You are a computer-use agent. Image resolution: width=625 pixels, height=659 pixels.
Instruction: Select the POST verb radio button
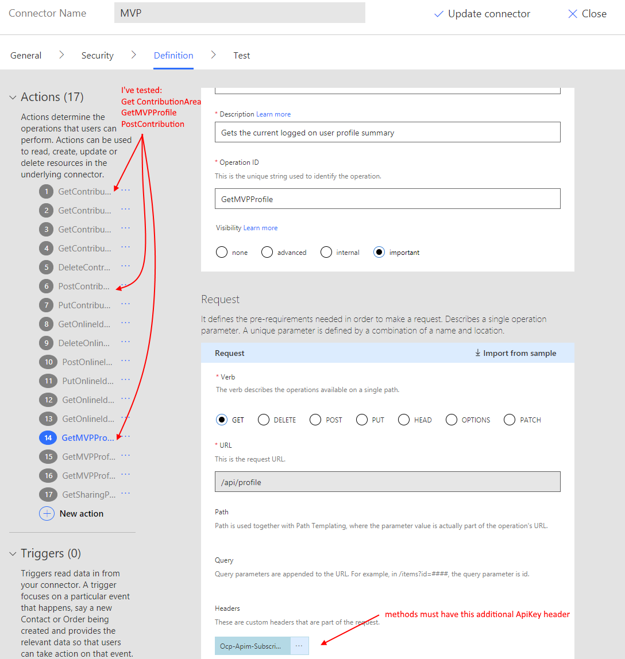[x=315, y=420]
